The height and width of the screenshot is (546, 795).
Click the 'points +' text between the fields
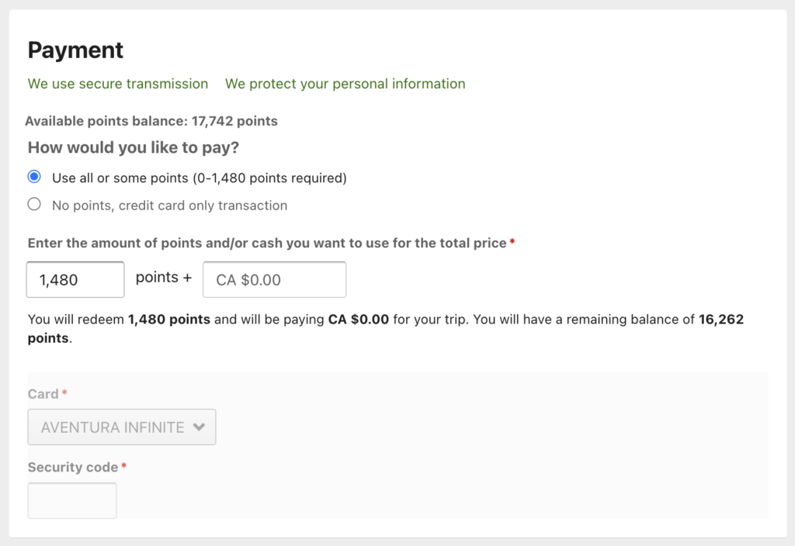[163, 278]
